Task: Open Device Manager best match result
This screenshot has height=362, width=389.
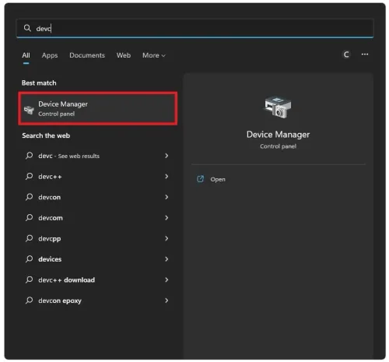Action: 98,108
